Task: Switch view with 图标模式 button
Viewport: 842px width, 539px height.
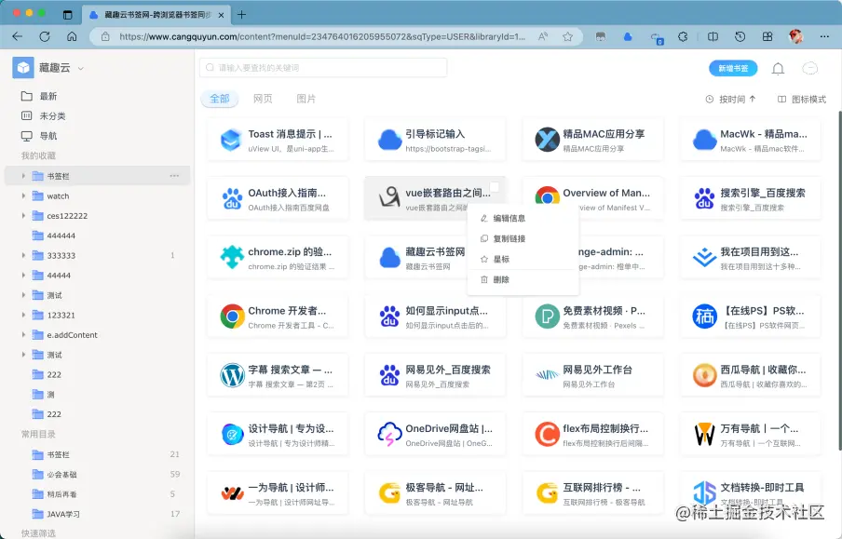Action: pyautogui.click(x=802, y=100)
